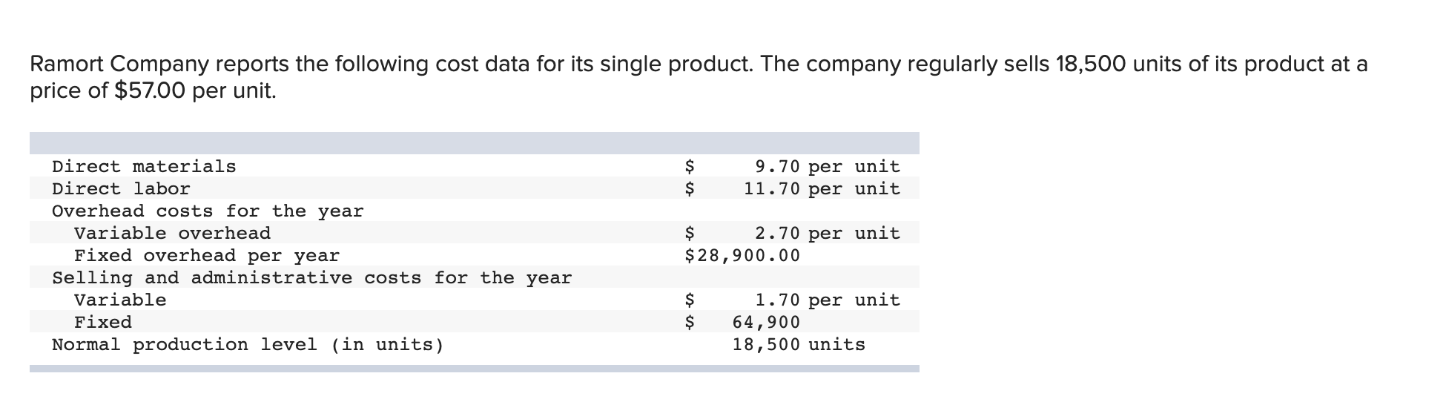
Task: Select the 11.70 per unit value
Action: pyautogui.click(x=822, y=188)
